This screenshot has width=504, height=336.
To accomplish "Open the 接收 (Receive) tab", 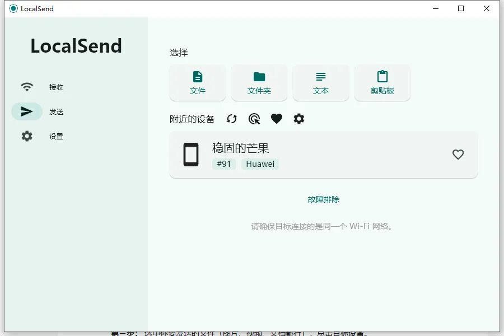I will [x=42, y=87].
